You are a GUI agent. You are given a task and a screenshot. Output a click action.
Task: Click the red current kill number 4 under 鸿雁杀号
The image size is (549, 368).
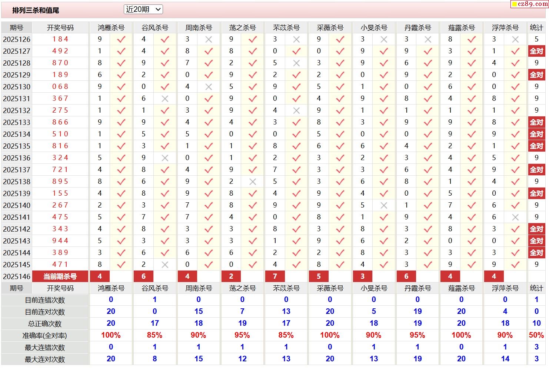(x=100, y=276)
